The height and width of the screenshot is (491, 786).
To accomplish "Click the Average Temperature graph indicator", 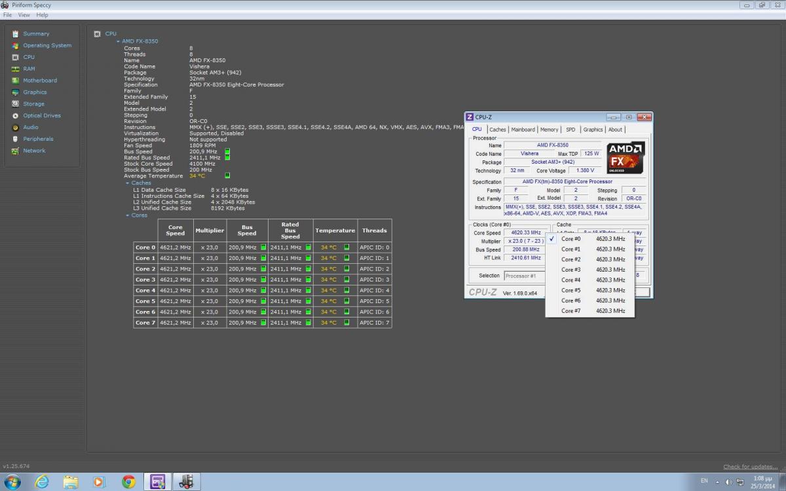I will pos(227,175).
